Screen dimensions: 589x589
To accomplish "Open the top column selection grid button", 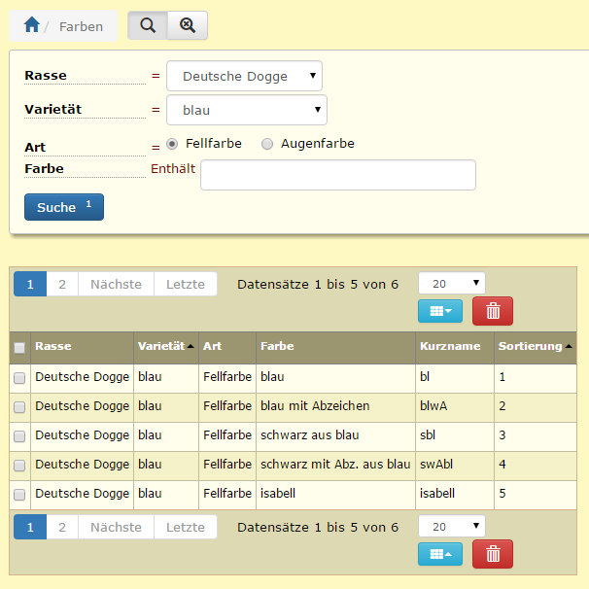I will 439,311.
